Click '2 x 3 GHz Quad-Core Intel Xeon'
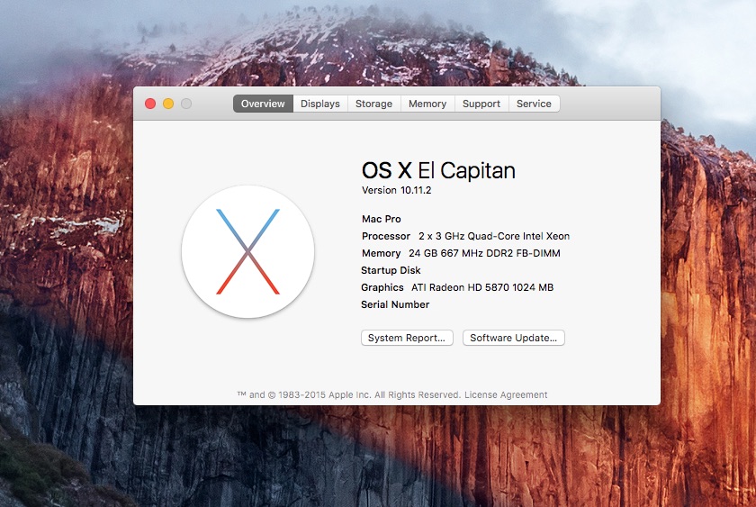Screen dimensions: 756x507 pyautogui.click(x=494, y=236)
